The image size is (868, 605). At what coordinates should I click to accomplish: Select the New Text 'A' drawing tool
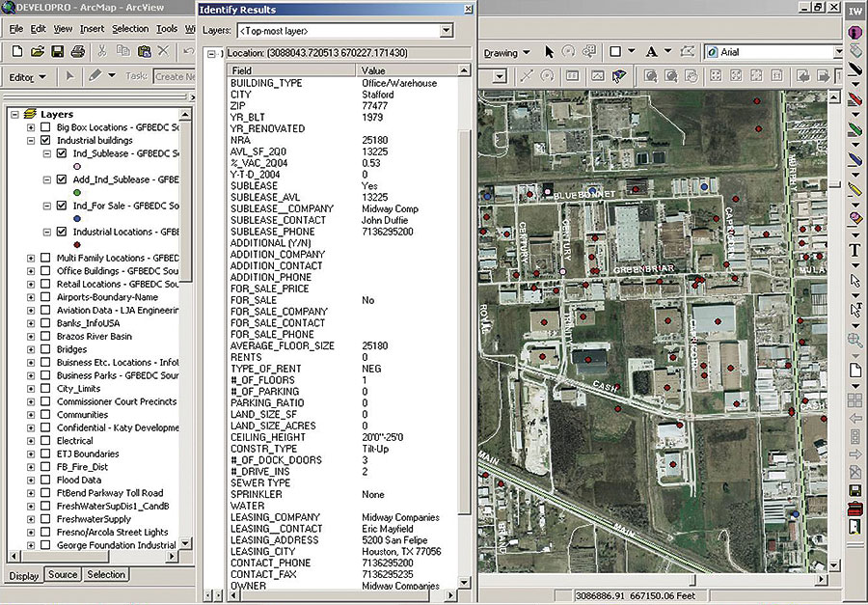coord(652,52)
